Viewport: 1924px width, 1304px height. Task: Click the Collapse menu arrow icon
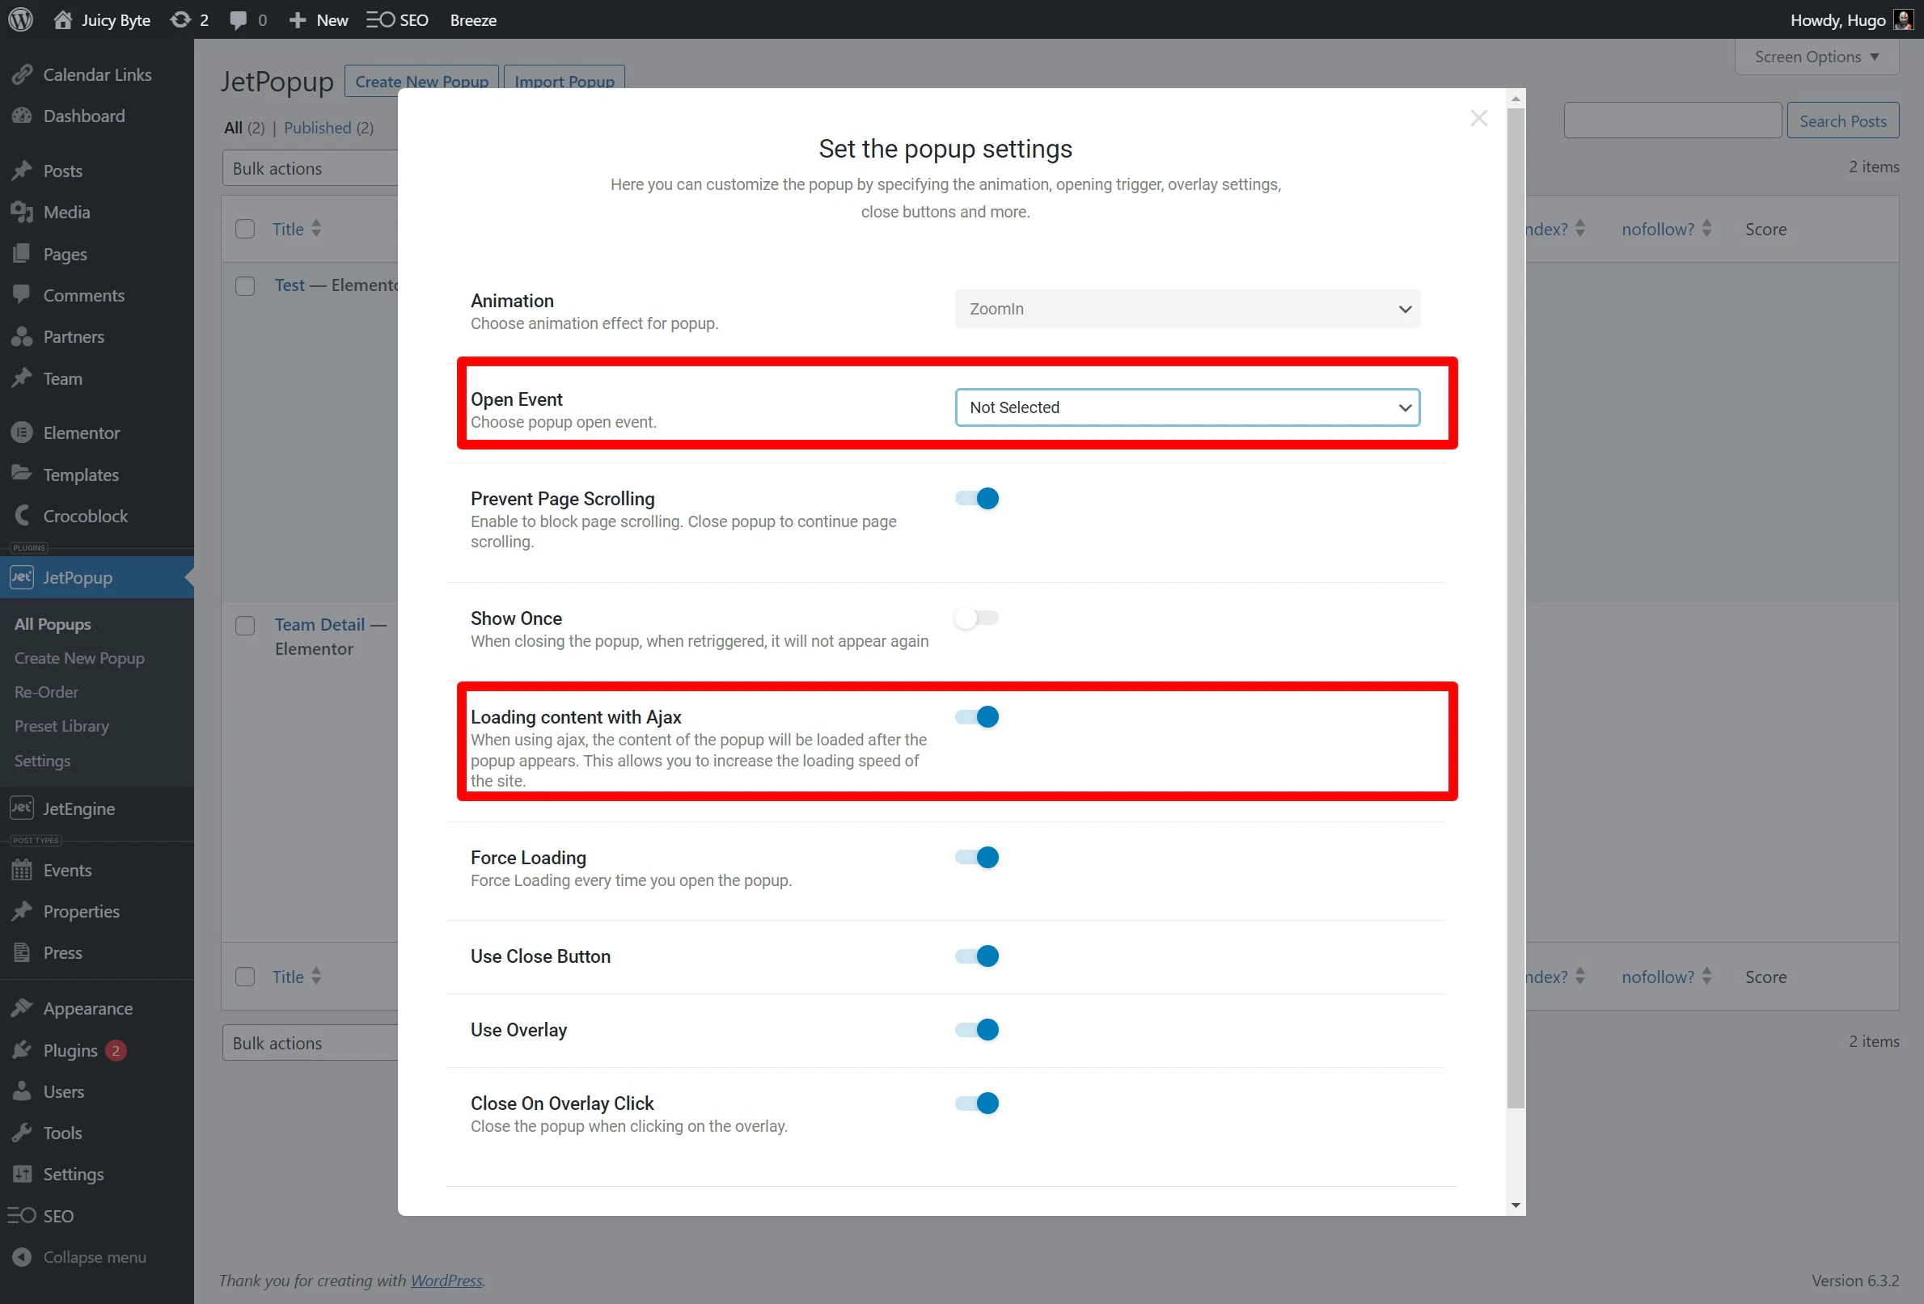tap(23, 1257)
